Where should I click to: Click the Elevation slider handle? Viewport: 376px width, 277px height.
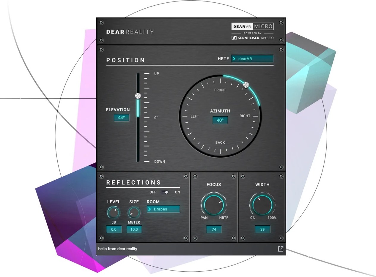(138, 96)
